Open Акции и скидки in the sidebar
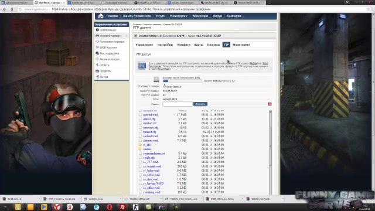Image resolution: width=375 pixels, height=211 pixels. click(x=110, y=59)
